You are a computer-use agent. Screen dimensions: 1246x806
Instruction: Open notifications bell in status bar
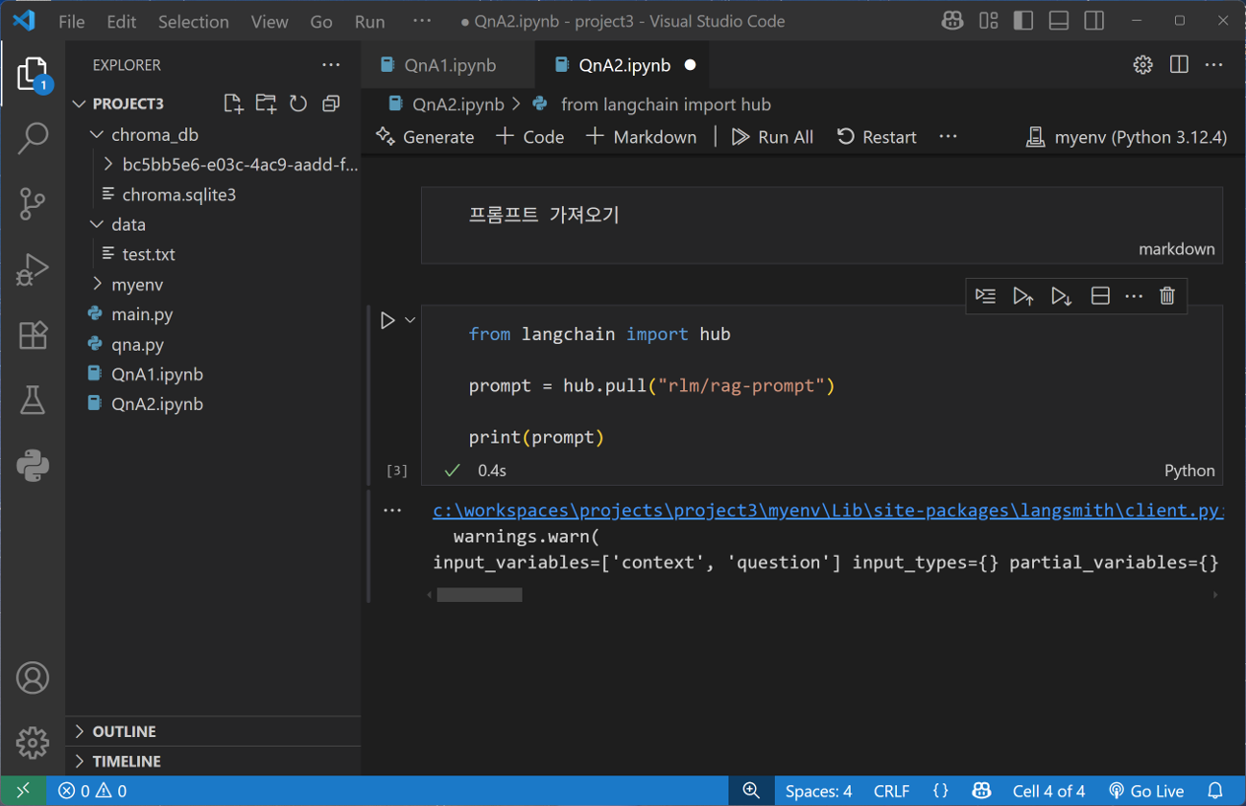point(1215,791)
